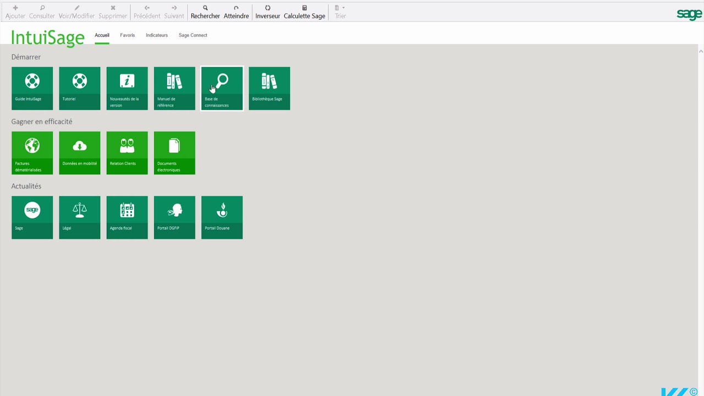Open the Inverseur tool
The image size is (704, 396).
[x=268, y=12]
